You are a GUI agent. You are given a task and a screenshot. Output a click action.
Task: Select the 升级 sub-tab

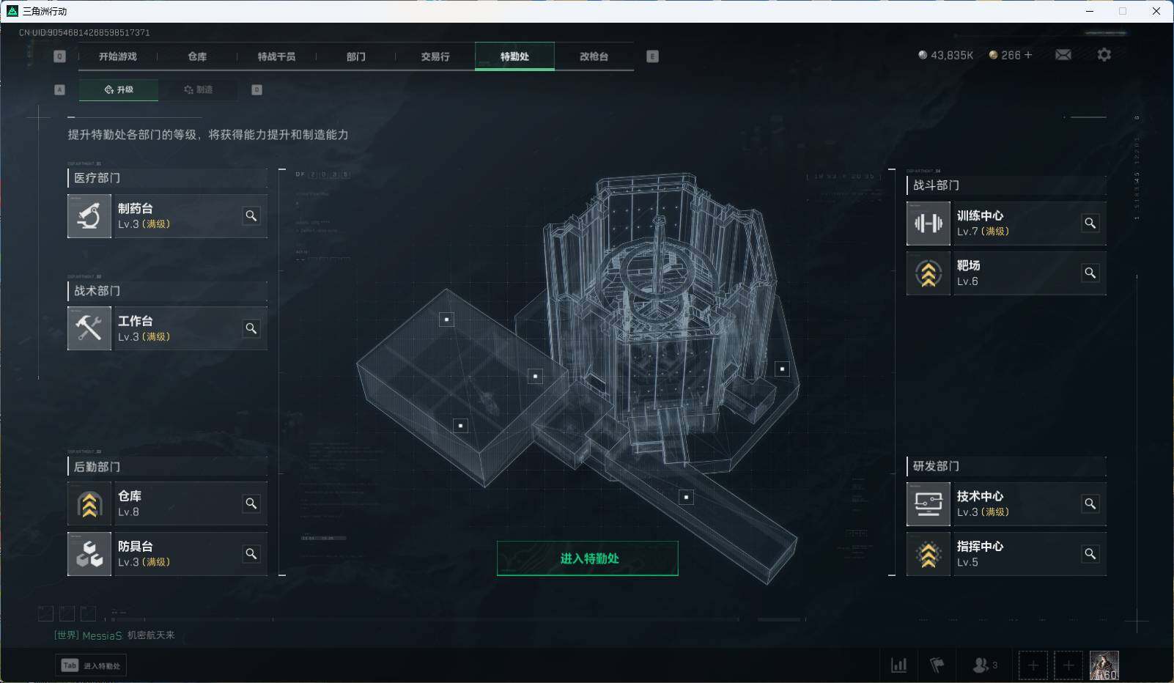(x=119, y=89)
